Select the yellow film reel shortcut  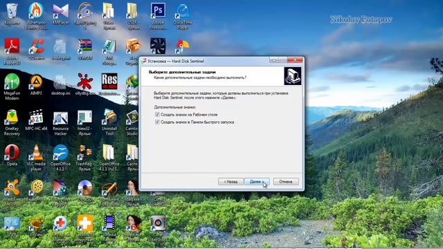click(36, 191)
